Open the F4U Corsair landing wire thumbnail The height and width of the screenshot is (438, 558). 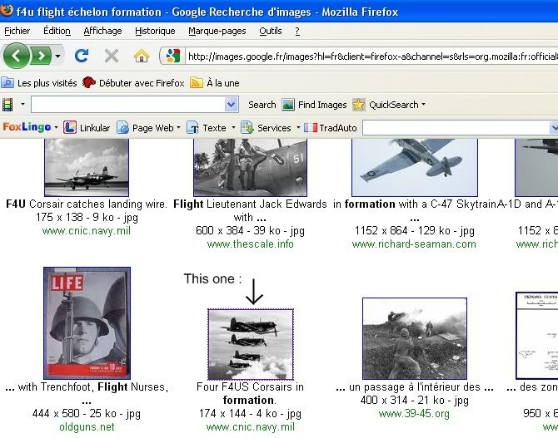pyautogui.click(x=87, y=167)
